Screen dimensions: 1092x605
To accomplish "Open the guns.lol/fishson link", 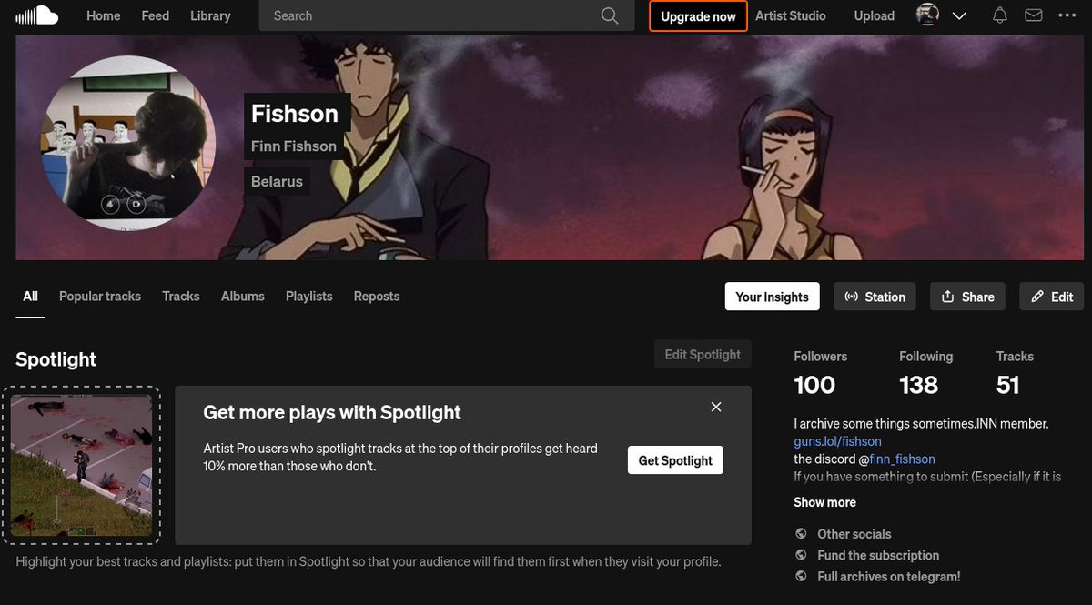I will (x=837, y=441).
